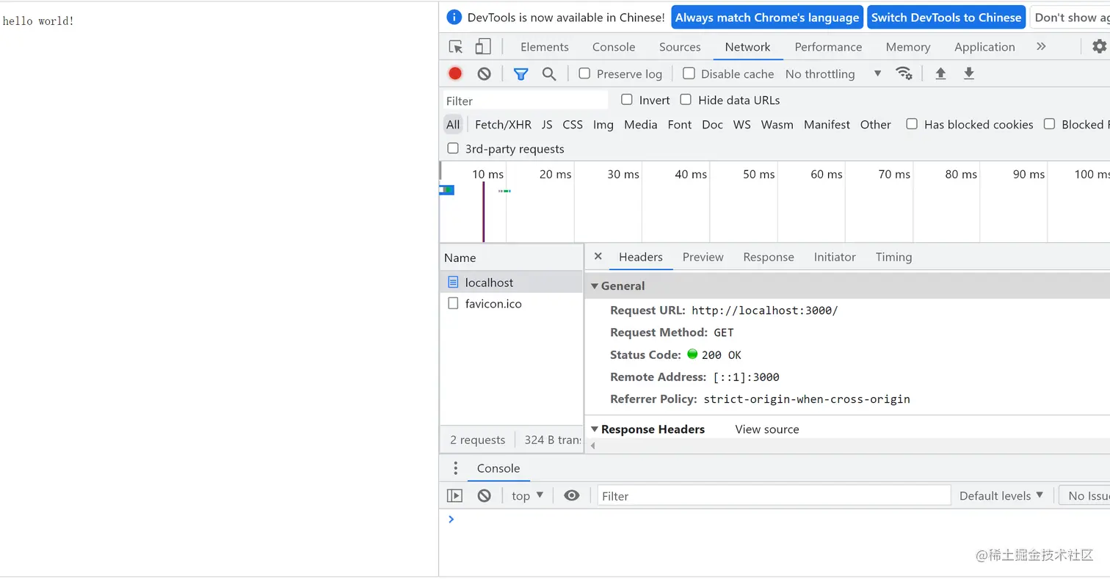Image resolution: width=1110 pixels, height=579 pixels.
Task: Open the Sources tab
Action: pyautogui.click(x=680, y=47)
